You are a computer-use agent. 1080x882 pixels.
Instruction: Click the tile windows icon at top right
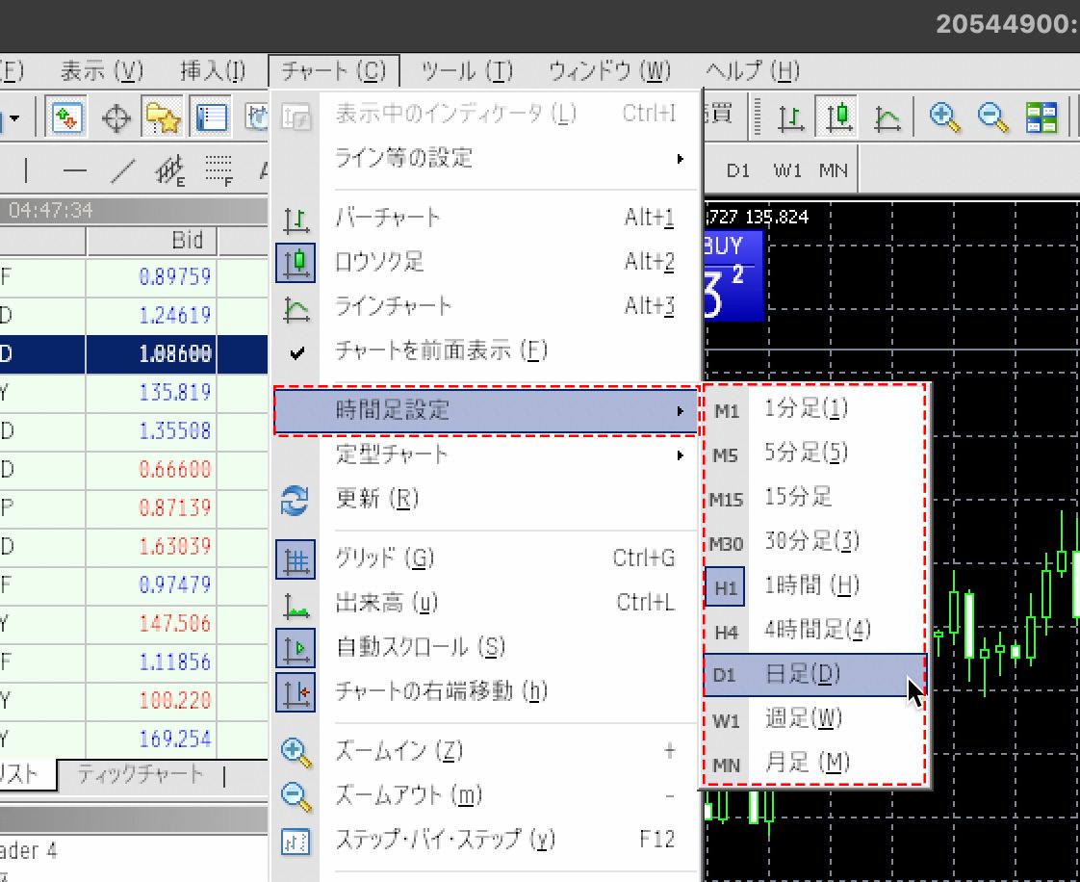click(x=1041, y=117)
